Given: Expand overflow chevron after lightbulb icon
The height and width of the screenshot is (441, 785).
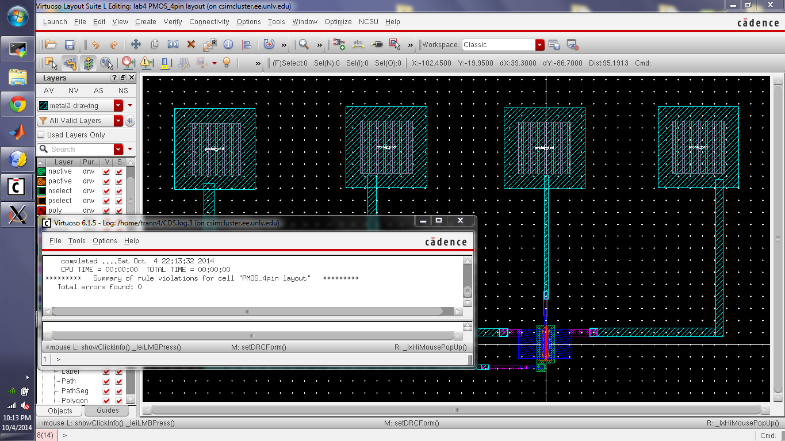Looking at the screenshot, I should (x=258, y=63).
